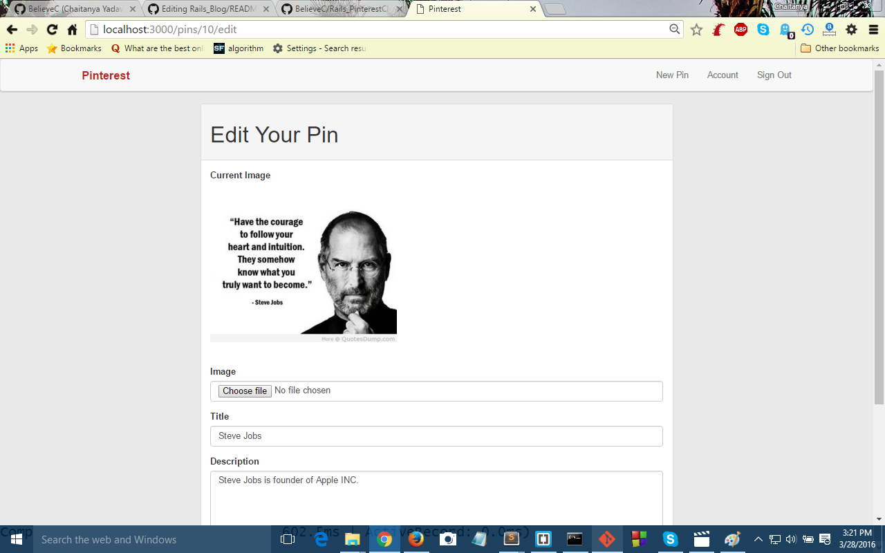This screenshot has width=885, height=553.
Task: Open a new browser tab
Action: [555, 10]
